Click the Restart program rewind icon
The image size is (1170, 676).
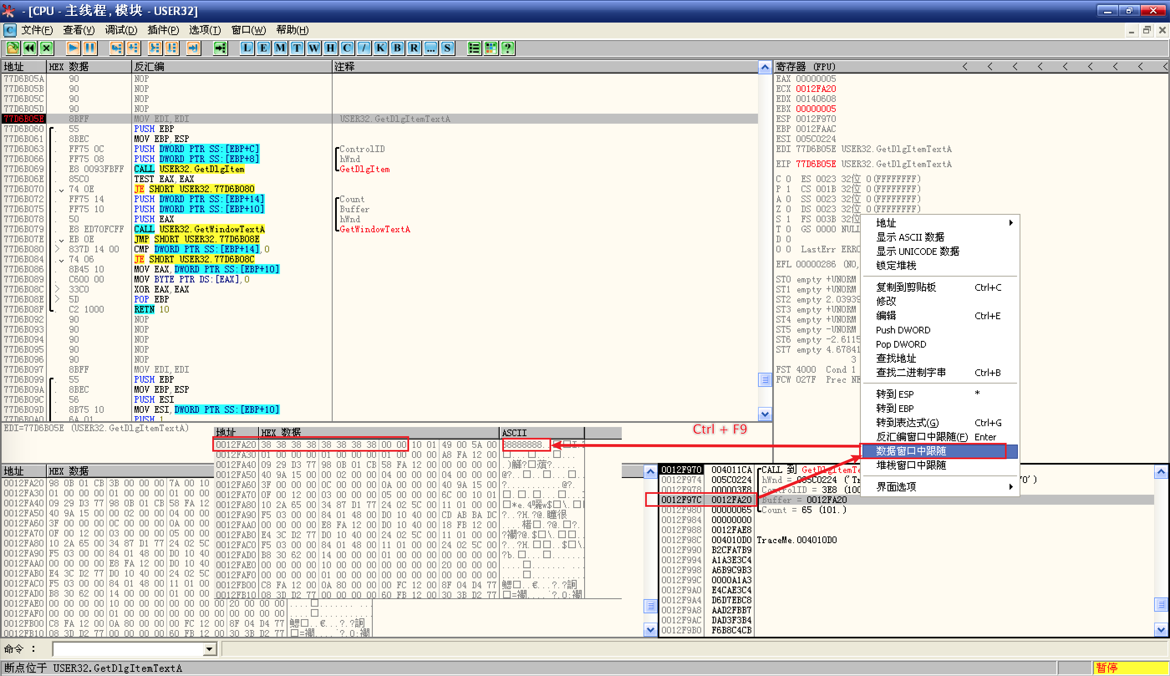point(30,48)
